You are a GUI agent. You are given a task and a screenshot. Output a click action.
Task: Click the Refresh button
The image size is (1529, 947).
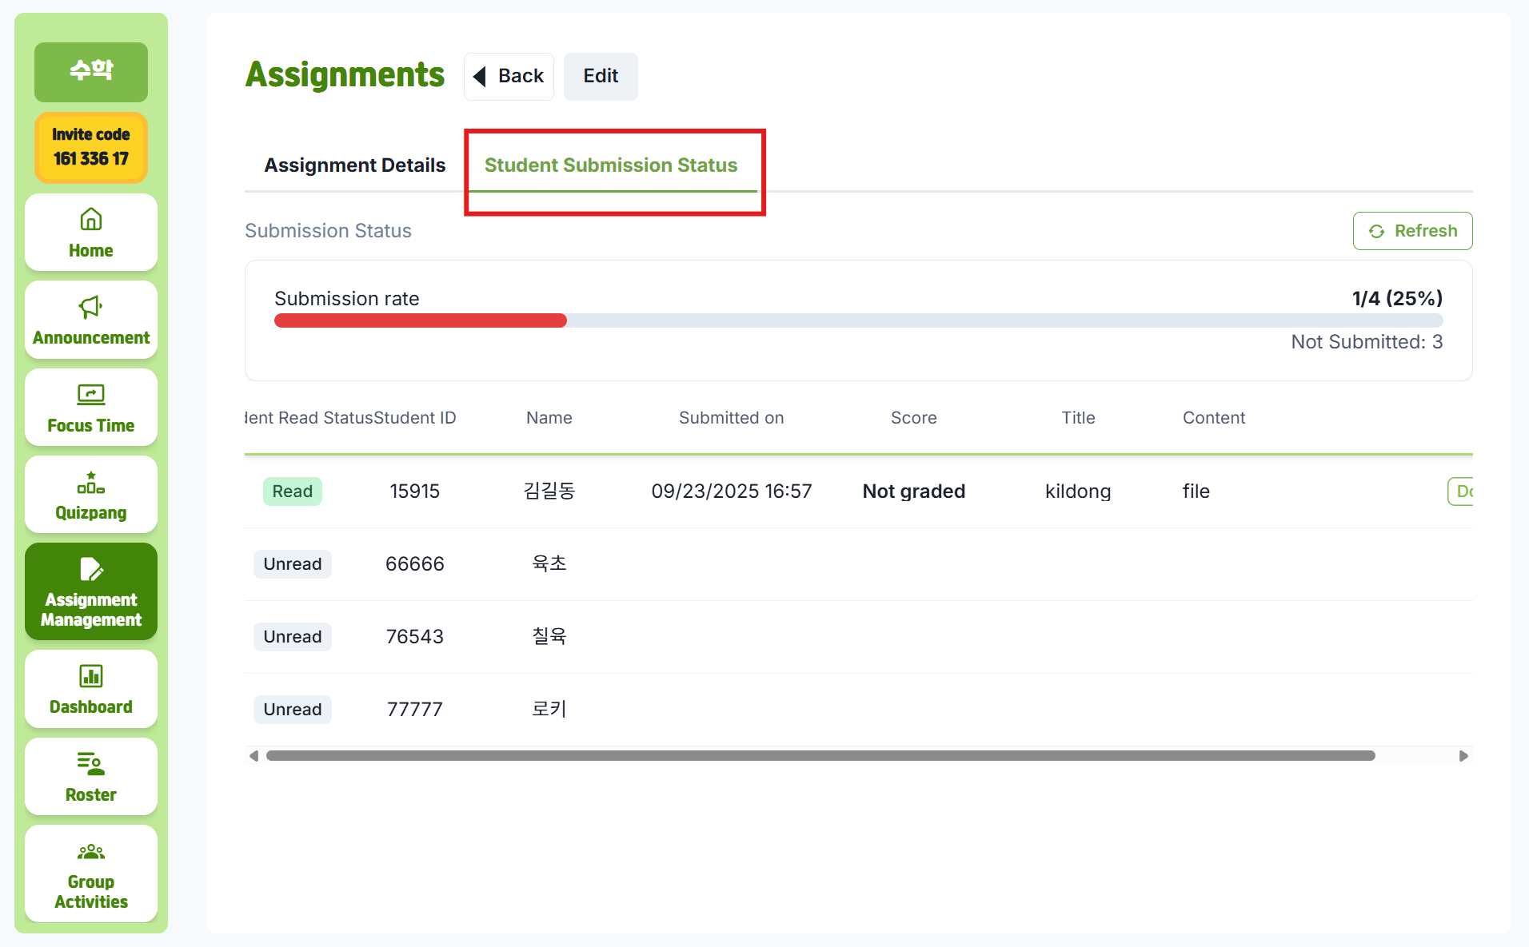coord(1411,231)
